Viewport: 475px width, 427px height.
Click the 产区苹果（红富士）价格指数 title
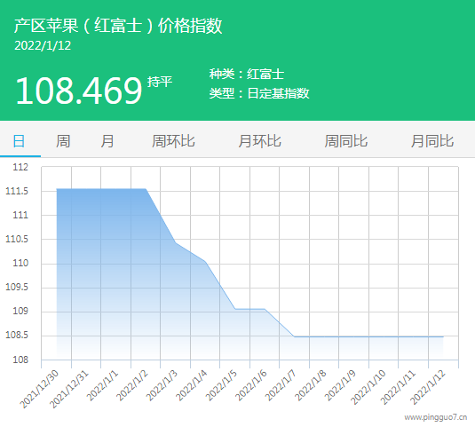pos(118,26)
